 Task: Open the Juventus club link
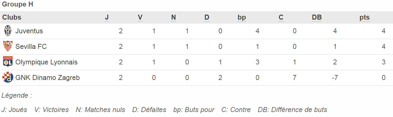pos(29,31)
